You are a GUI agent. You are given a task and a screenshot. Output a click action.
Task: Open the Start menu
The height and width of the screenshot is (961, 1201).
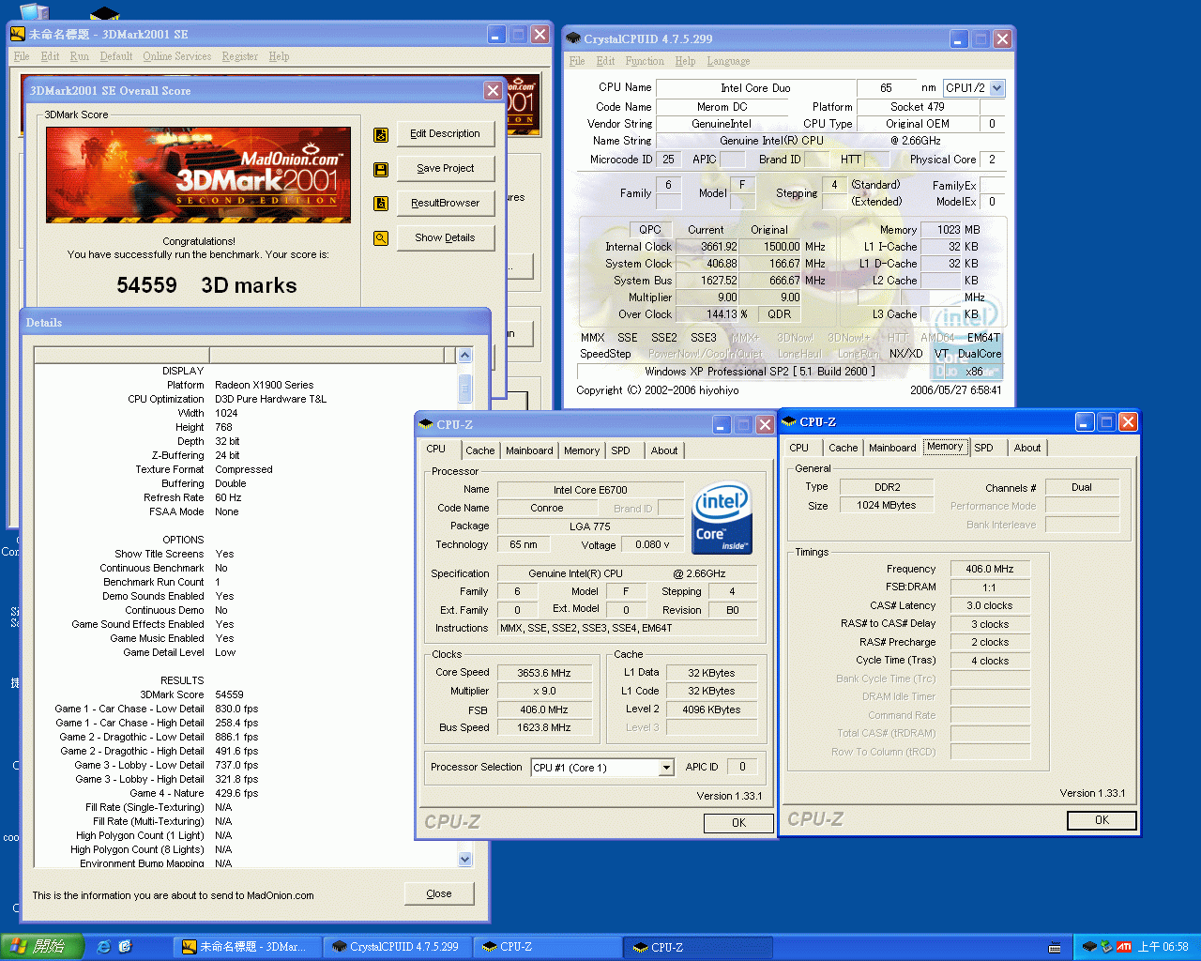tap(42, 947)
